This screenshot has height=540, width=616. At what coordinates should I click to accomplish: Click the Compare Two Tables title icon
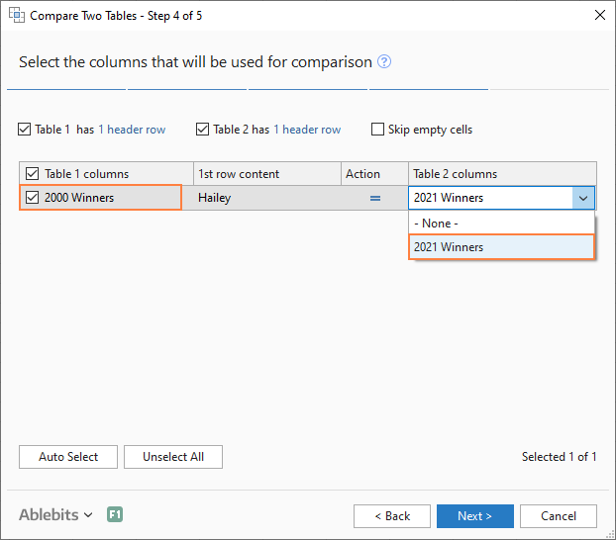(x=17, y=16)
